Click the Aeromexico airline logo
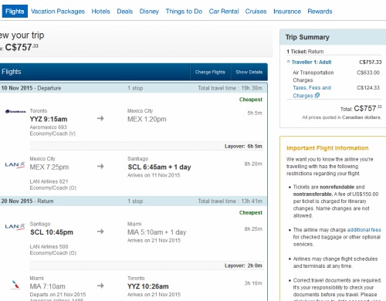Image resolution: width=386 pixels, height=301 pixels. tap(15, 111)
